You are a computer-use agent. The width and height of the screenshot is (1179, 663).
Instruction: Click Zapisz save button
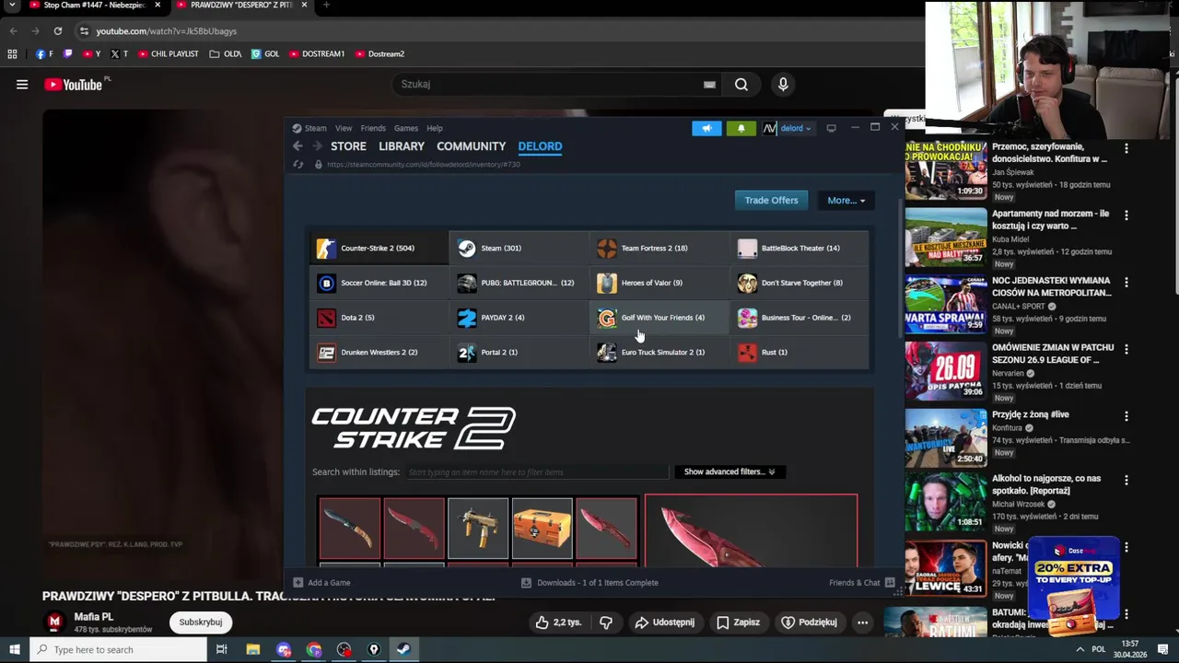coord(738,622)
